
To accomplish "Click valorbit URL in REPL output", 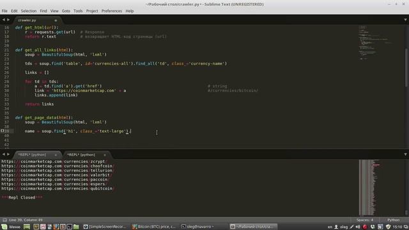I will (57, 175).
